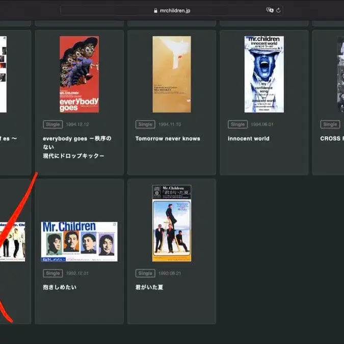Viewport: 344px width, 344px height.
Task: Click the mrchildren.jp address field
Action: tap(175, 10)
